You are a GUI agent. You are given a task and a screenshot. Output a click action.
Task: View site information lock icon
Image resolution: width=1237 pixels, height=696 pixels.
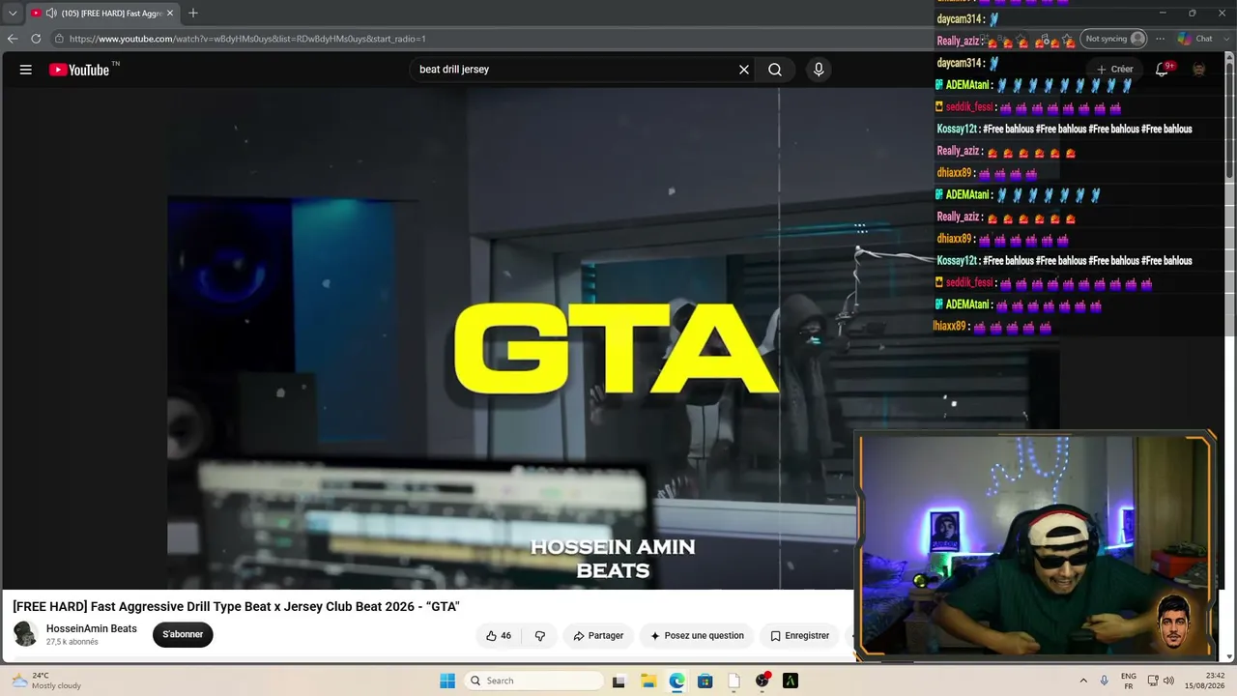pyautogui.click(x=59, y=39)
